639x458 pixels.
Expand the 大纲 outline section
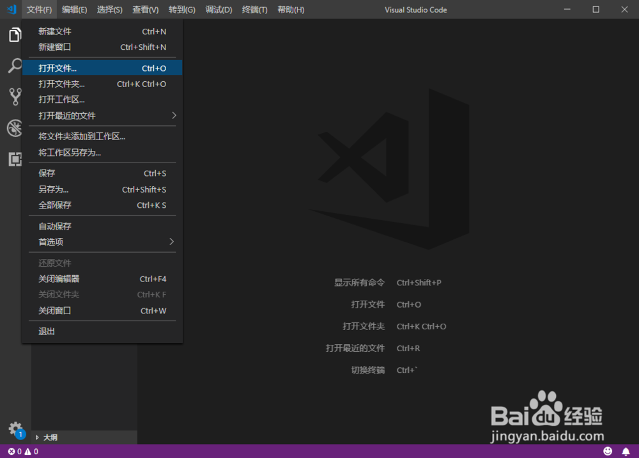pyautogui.click(x=84, y=437)
